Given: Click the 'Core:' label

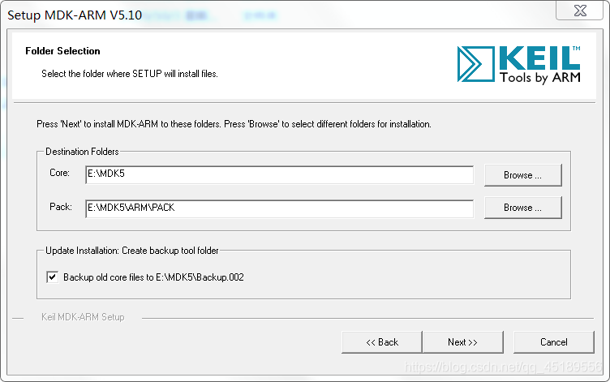Looking at the screenshot, I should (59, 173).
